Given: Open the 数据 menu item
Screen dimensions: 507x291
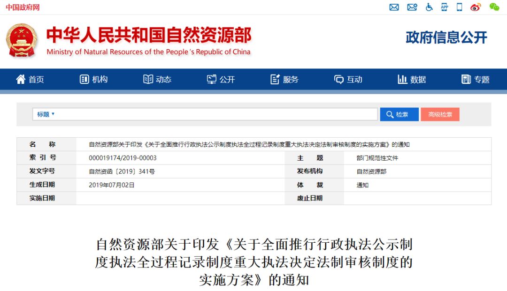Looking at the screenshot, I should pos(418,79).
